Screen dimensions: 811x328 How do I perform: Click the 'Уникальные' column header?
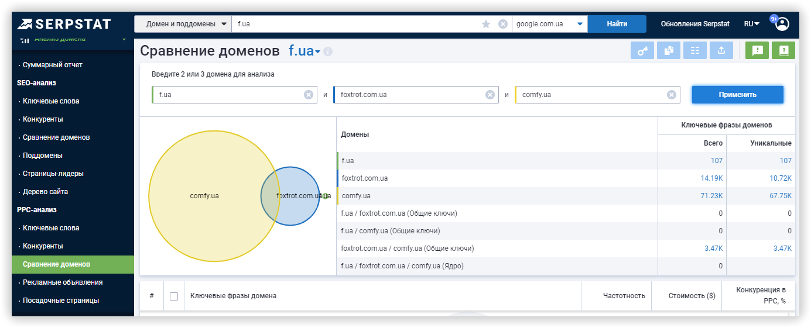(x=771, y=143)
